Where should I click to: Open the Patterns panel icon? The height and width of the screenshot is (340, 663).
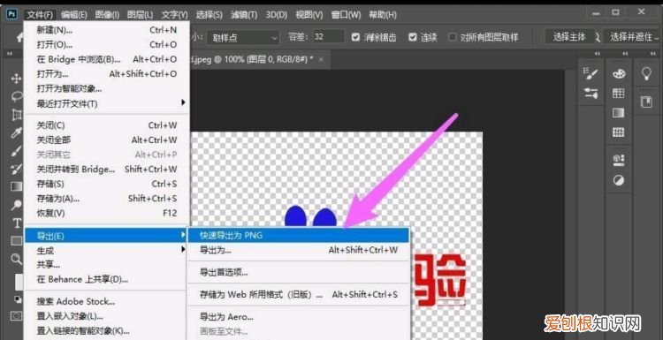coord(618,132)
